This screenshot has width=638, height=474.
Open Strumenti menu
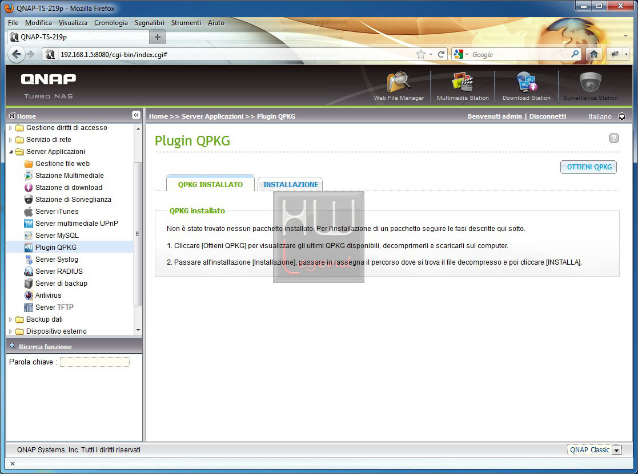click(x=186, y=23)
